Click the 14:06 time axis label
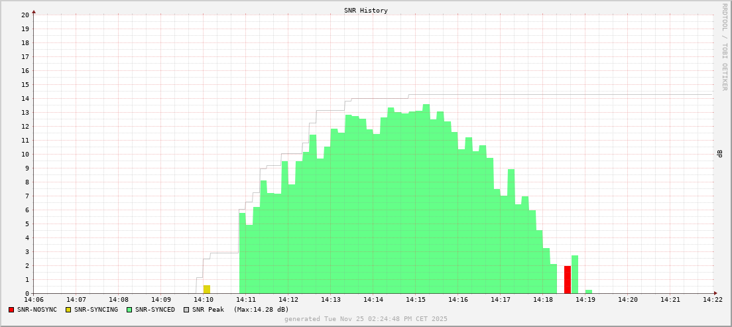This screenshot has height=327, width=732. [34, 300]
